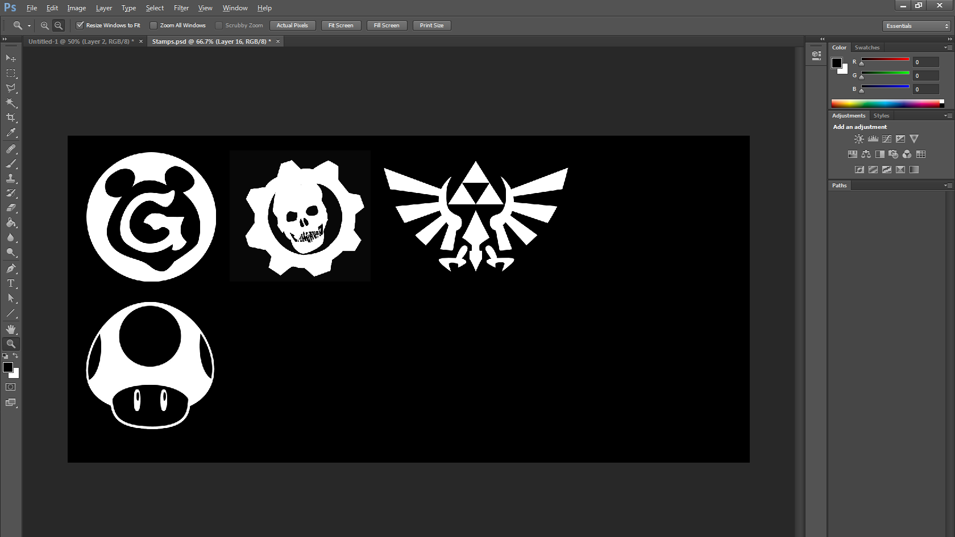Choose Zoom In mode in options bar
Screen dimensions: 955x537
pos(45,26)
